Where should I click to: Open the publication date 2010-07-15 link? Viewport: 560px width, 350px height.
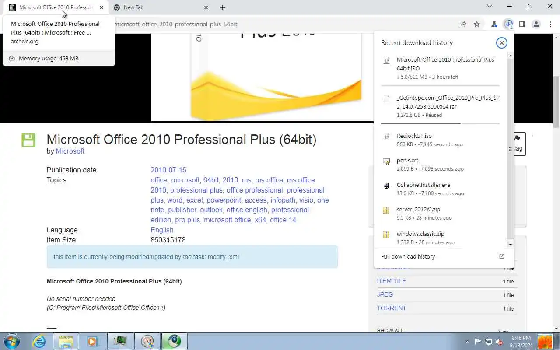tap(168, 170)
